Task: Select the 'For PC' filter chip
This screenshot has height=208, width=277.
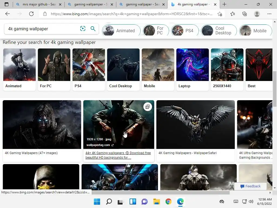Action: coord(156,31)
